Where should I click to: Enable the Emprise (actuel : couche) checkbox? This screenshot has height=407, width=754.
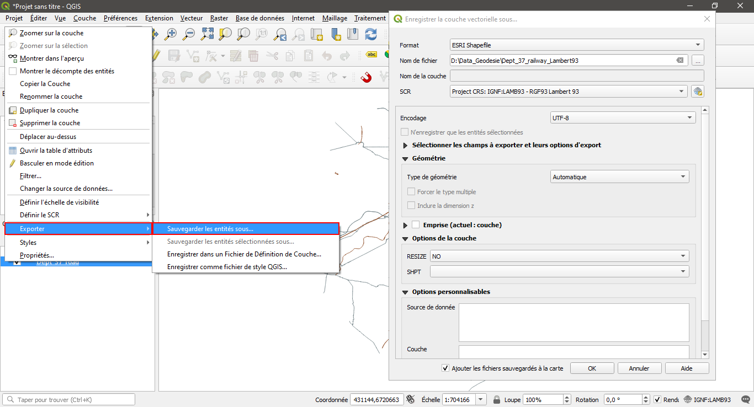(416, 225)
